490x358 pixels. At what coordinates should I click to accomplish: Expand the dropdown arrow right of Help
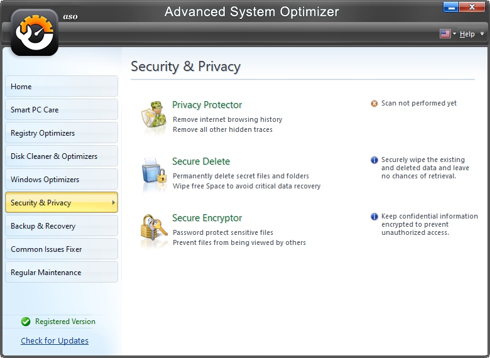point(482,34)
